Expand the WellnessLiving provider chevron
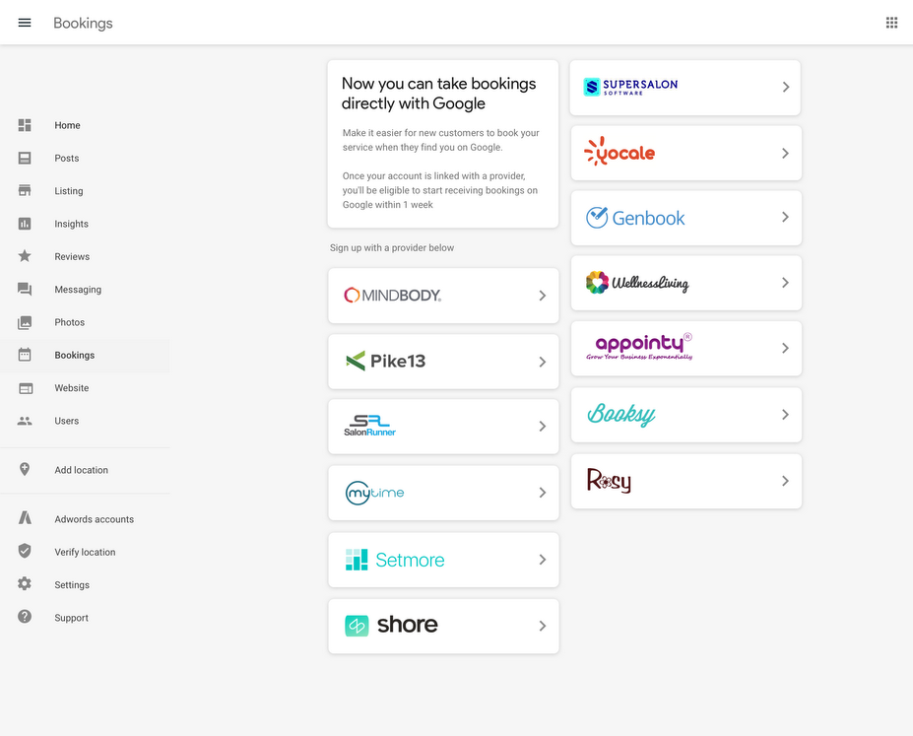This screenshot has width=913, height=736. 786,283
